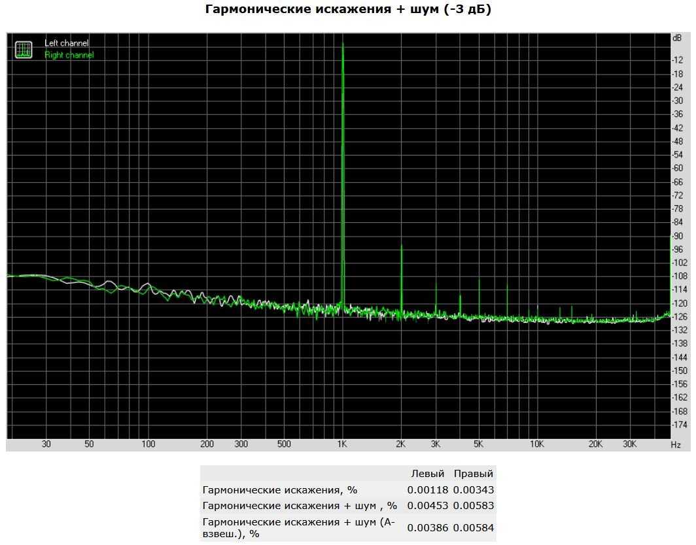Screen dimensions: 696x545
Task: Click the "-174" level axis label
Action: 679,425
